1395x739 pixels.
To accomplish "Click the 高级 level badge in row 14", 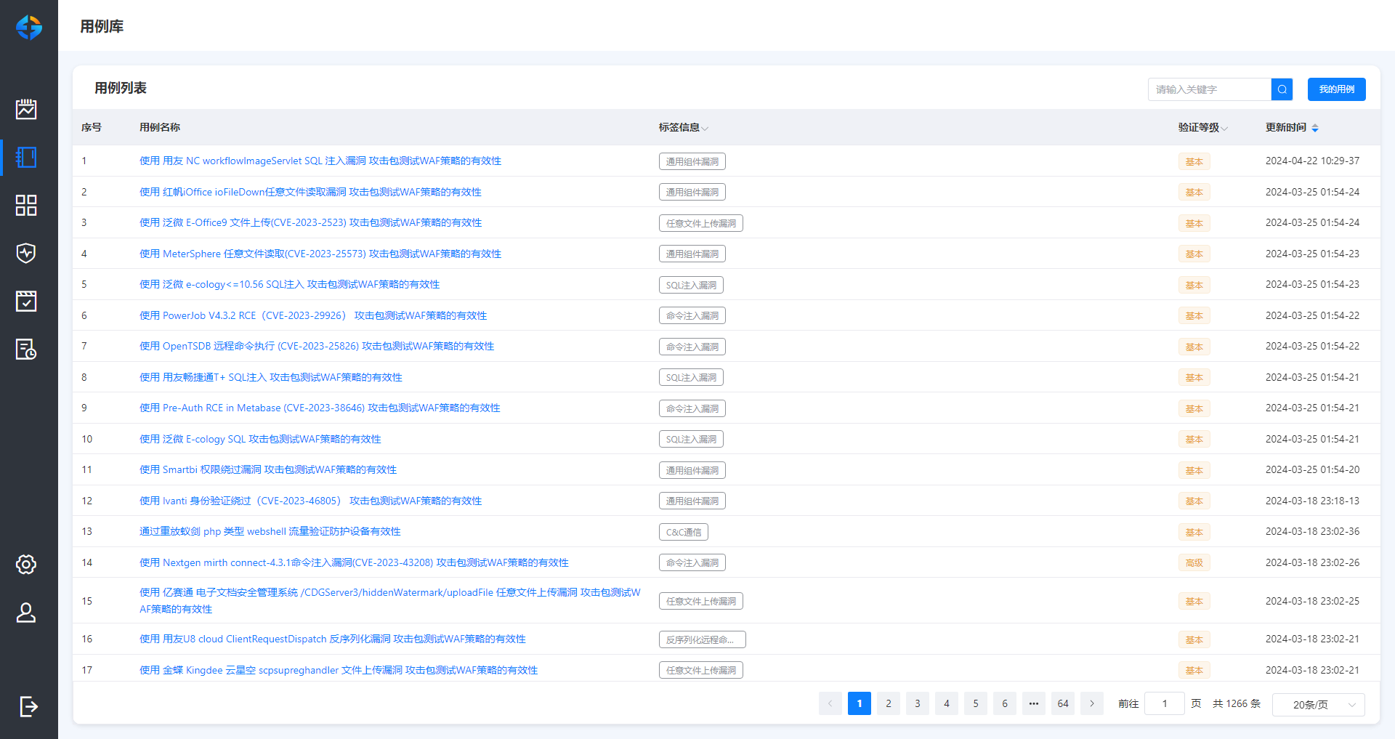I will [x=1194, y=562].
